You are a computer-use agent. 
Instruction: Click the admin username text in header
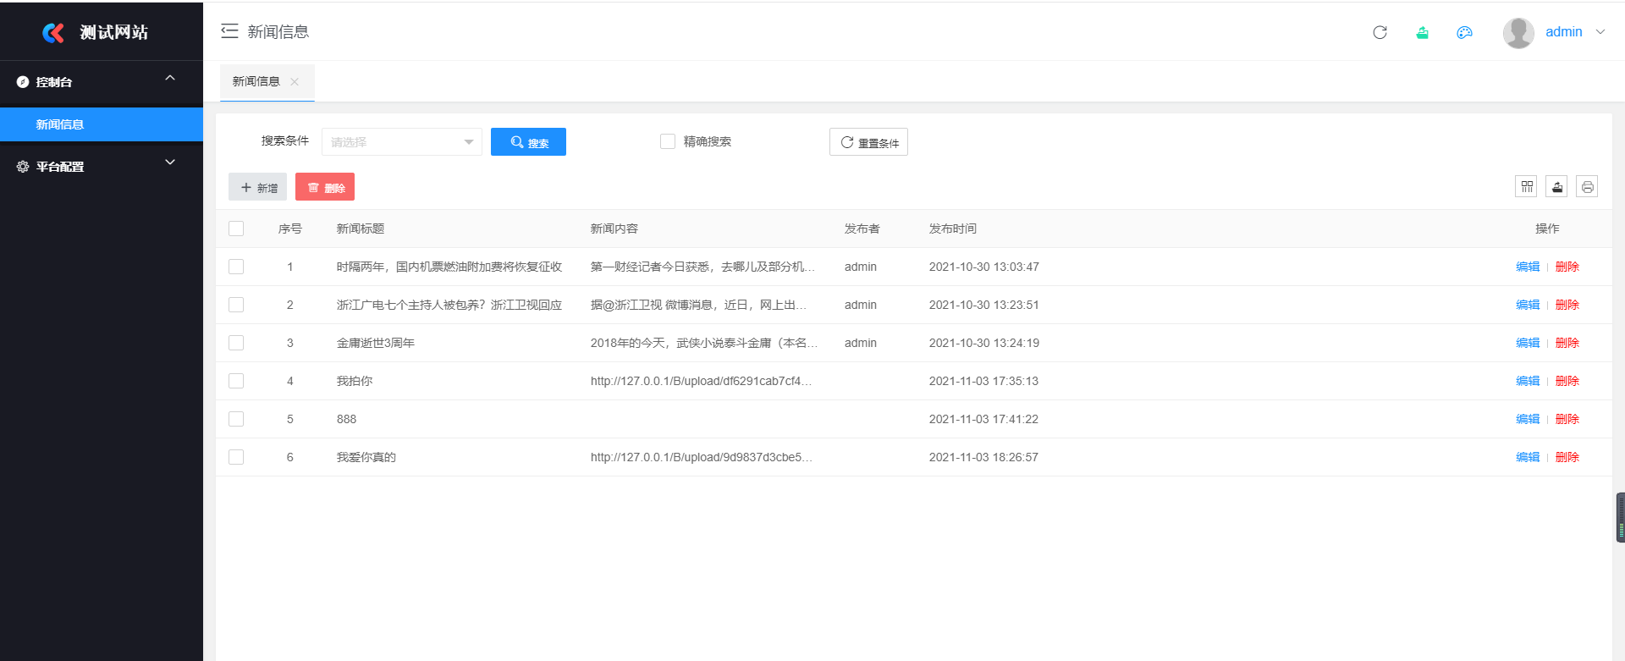[1564, 32]
